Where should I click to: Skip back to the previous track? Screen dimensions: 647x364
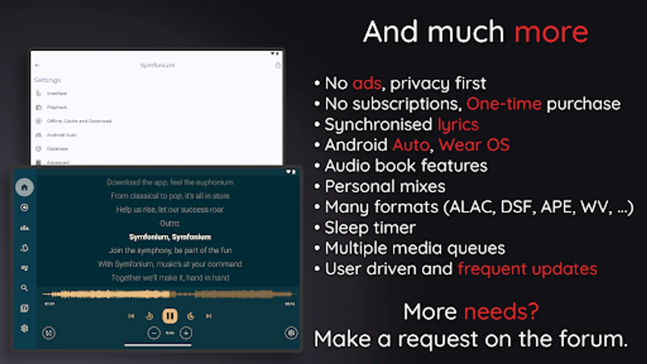click(131, 316)
